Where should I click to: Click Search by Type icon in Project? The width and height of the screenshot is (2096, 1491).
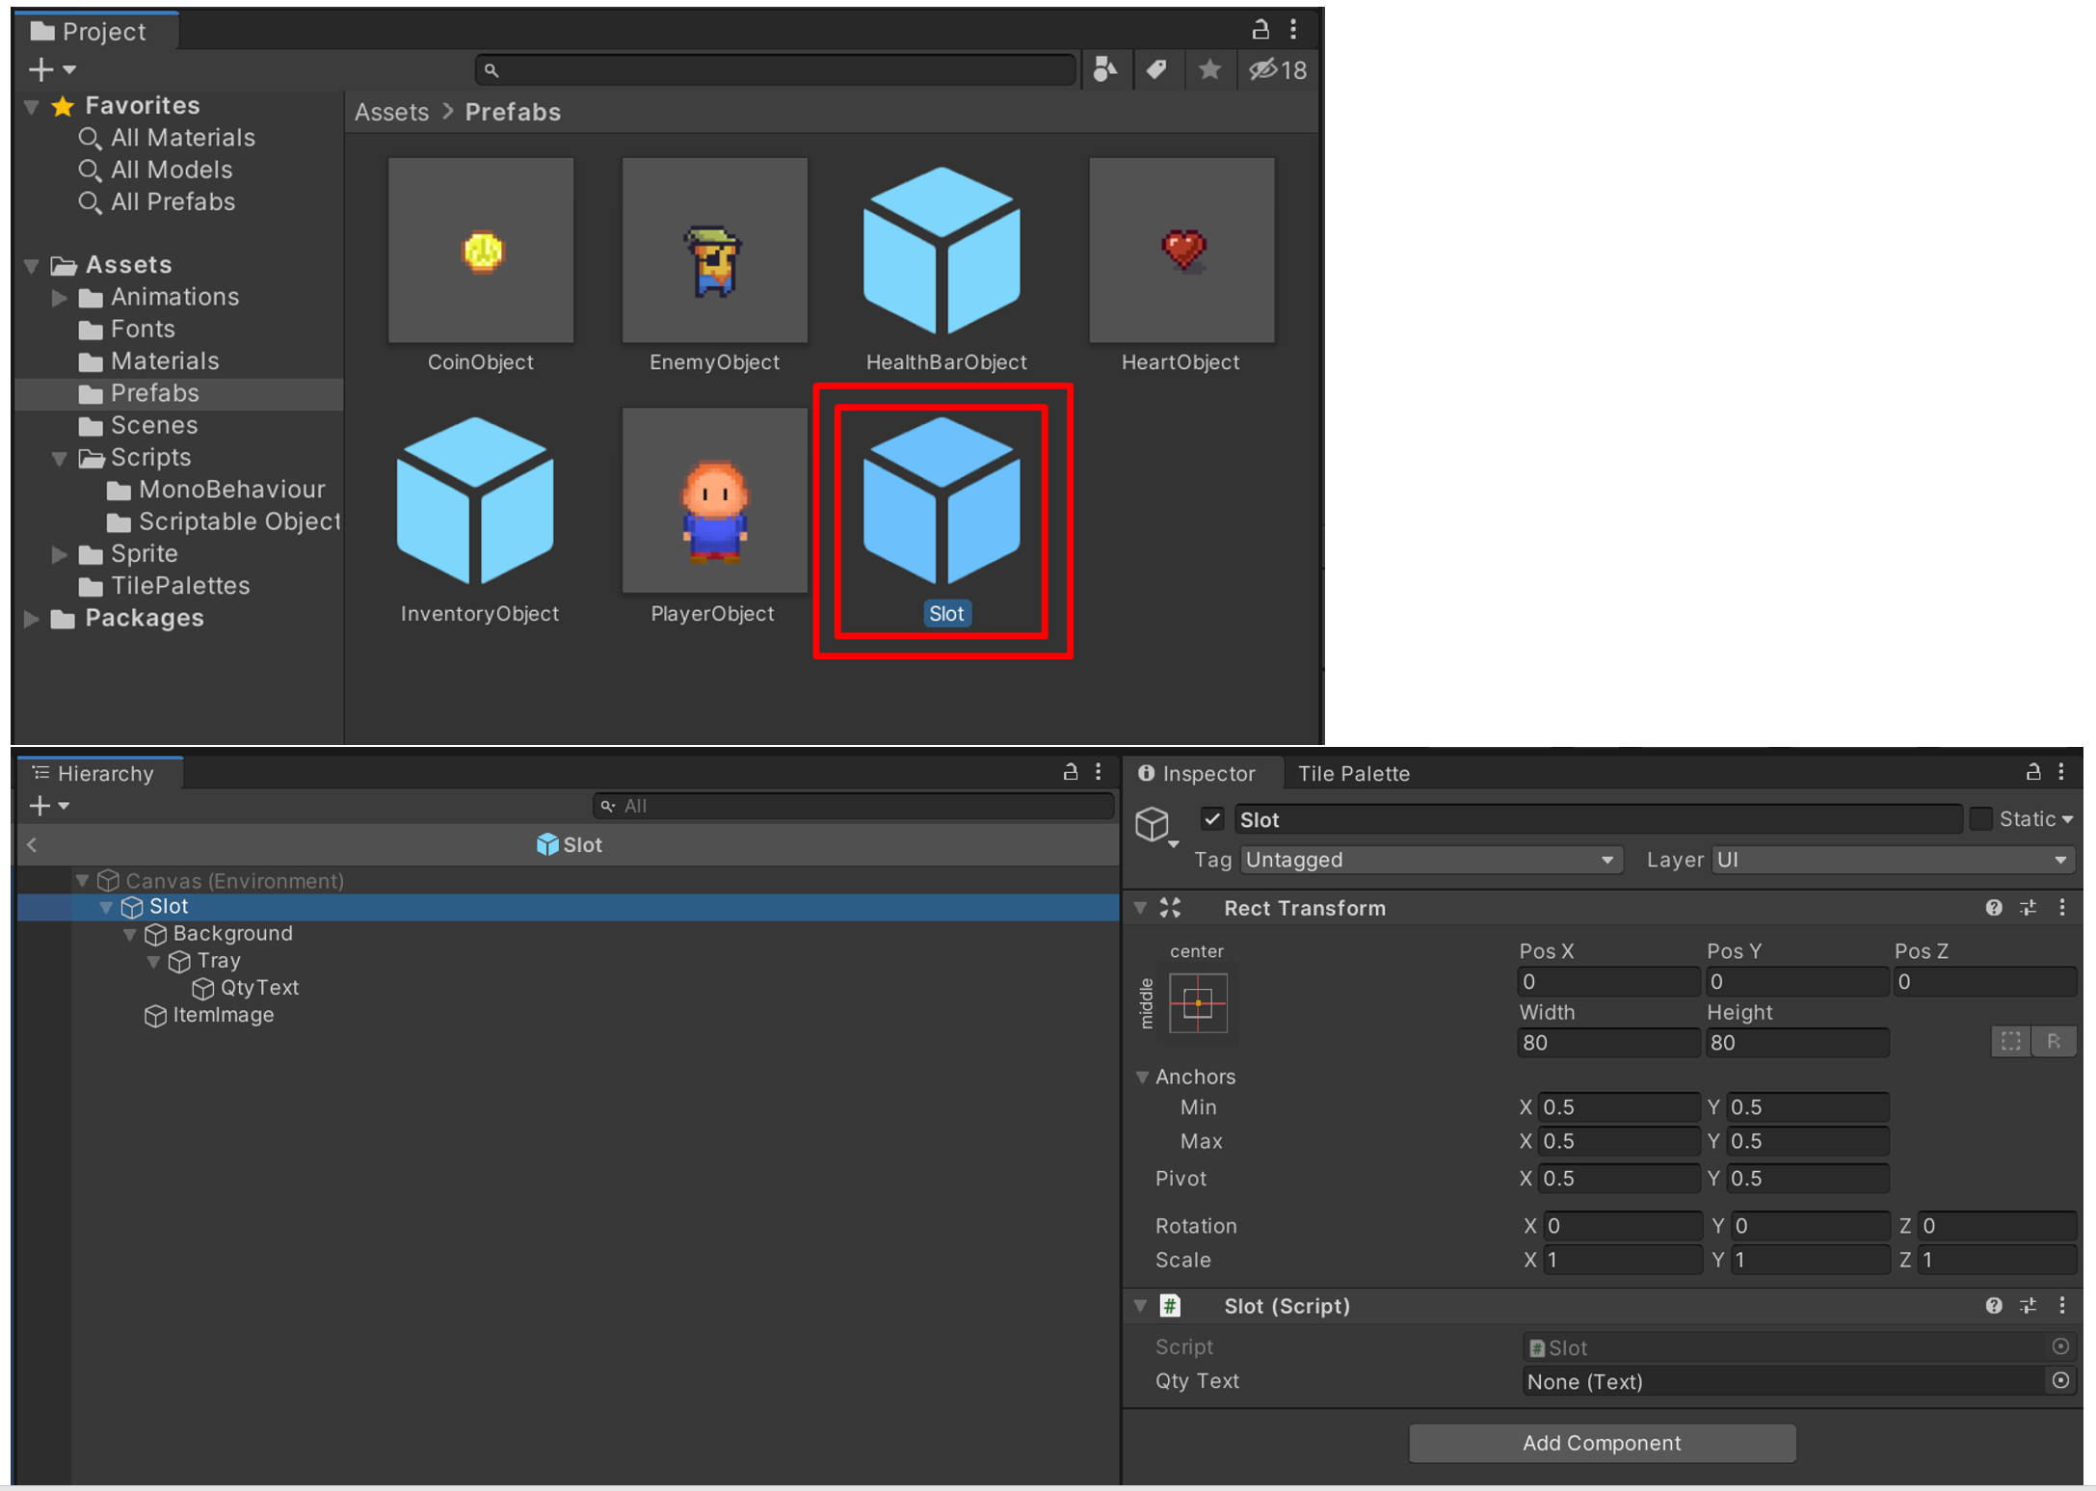(x=1105, y=69)
